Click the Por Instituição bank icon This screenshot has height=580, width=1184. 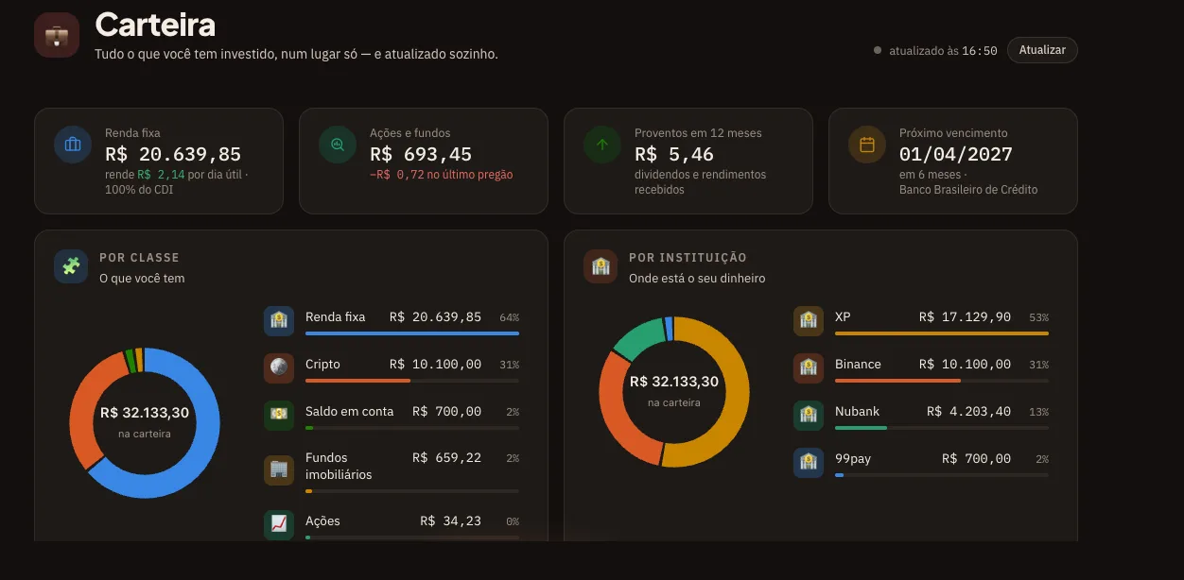(601, 266)
